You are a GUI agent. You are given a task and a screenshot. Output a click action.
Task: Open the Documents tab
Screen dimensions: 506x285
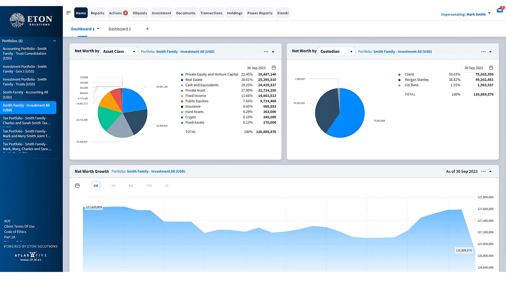click(x=186, y=13)
